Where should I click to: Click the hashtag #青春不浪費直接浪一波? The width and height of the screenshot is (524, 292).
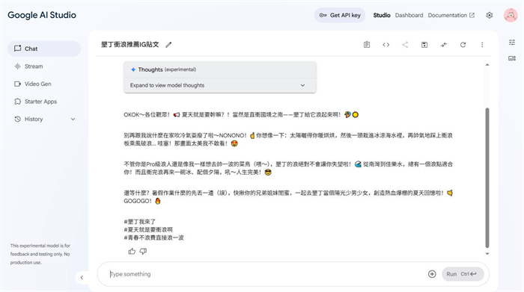[153, 237]
